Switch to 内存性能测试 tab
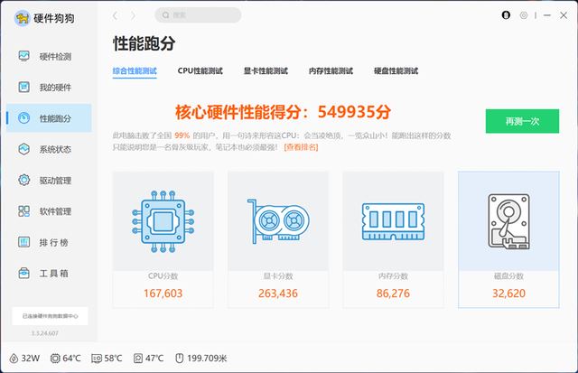The image size is (578, 373). click(x=331, y=70)
